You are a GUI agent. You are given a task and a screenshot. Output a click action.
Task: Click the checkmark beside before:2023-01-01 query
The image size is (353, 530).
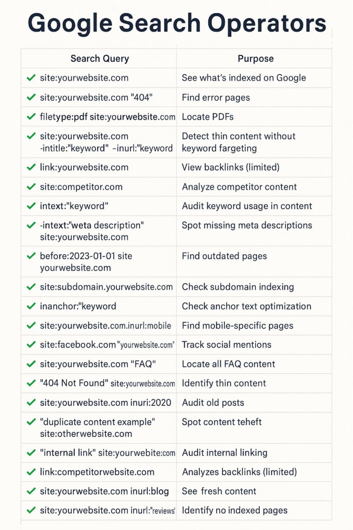(x=31, y=256)
